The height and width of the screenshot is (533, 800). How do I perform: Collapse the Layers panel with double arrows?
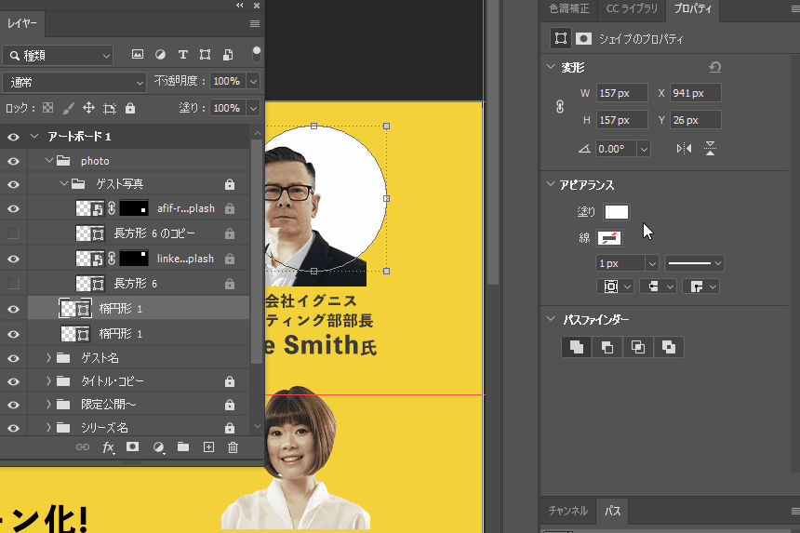coord(240,5)
